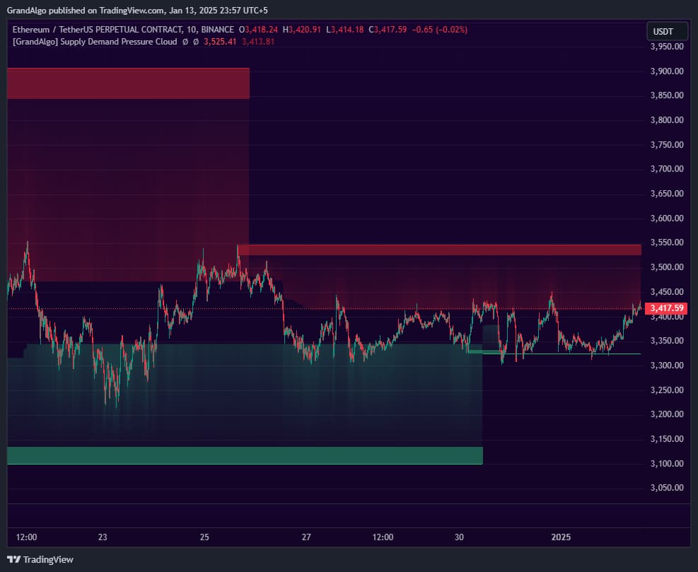
Task: Select the 2025 label on the time axis
Action: point(561,537)
